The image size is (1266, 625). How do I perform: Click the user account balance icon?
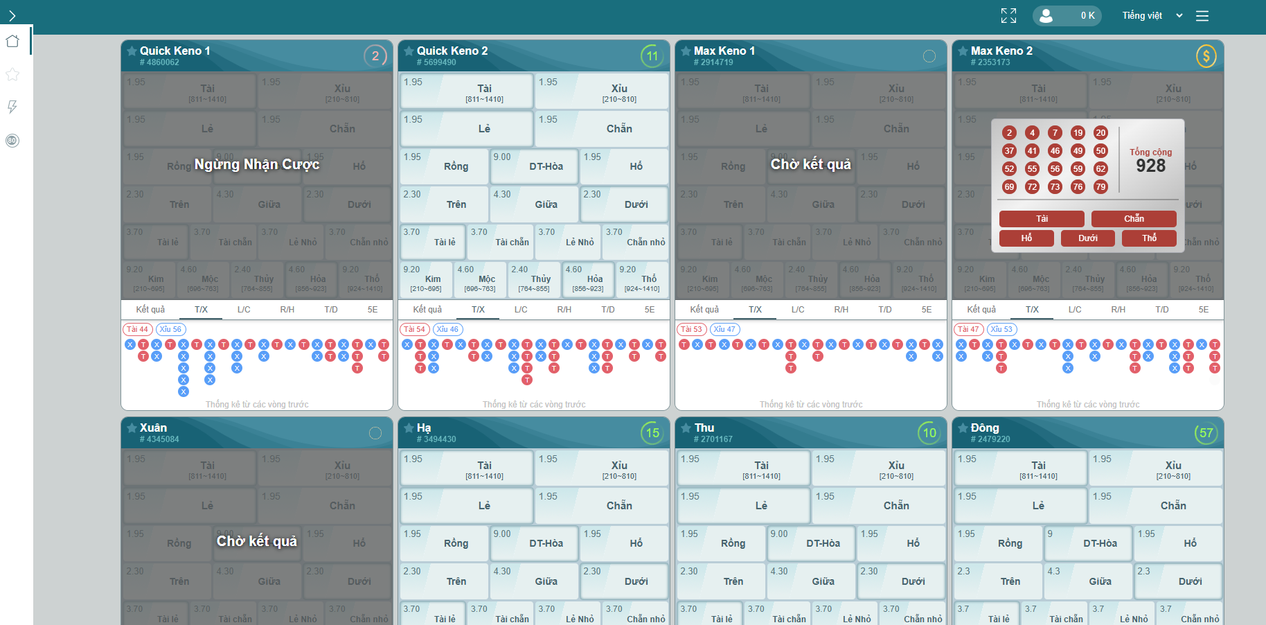(1046, 16)
